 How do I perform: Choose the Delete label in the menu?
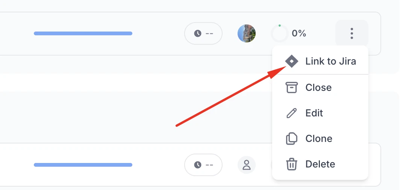coord(320,164)
